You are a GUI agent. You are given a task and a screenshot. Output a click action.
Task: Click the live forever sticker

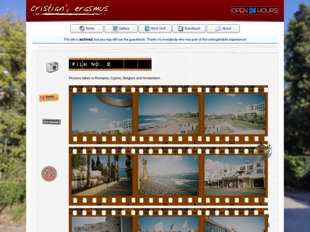(52, 121)
